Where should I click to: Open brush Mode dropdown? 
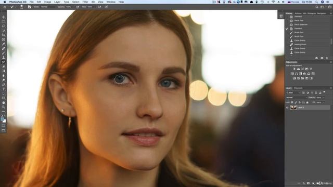[48, 7]
